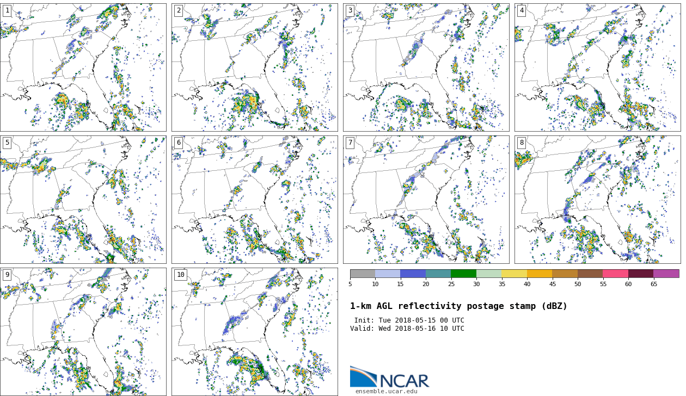Screen dimensions: 686x396
Task: Select member 5 reflectivity panel
Action: coord(83,200)
